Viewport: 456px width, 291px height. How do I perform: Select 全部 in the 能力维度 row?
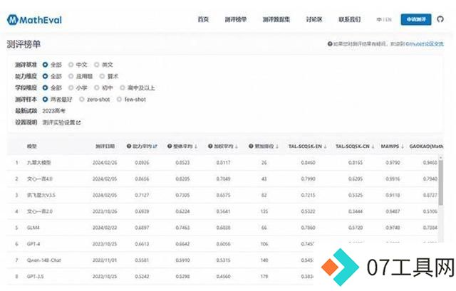click(45, 76)
